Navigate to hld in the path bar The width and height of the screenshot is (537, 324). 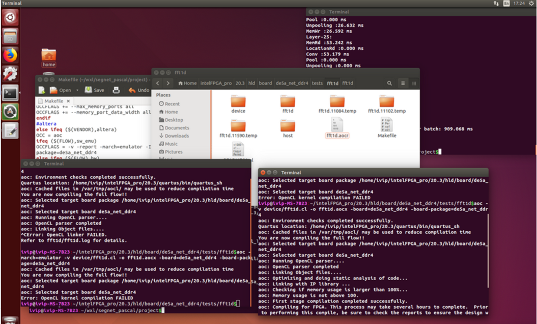point(252,83)
